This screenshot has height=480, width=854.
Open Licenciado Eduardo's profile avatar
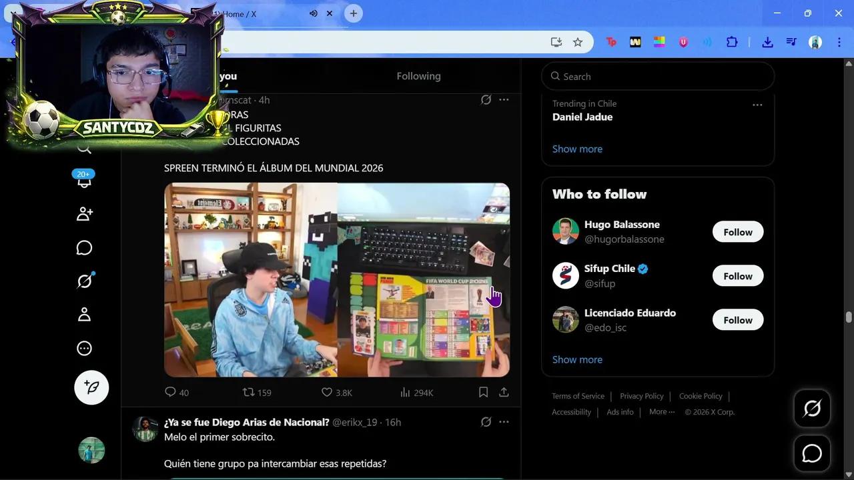(565, 319)
